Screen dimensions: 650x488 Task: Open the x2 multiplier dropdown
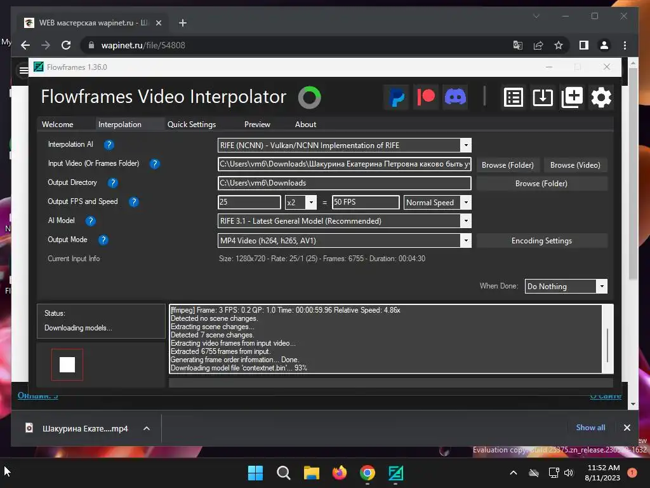click(x=311, y=203)
